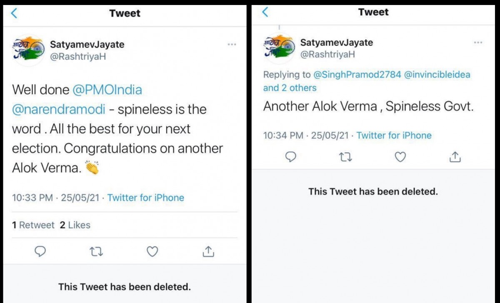Open @invincibleidea profile link
Viewport: 500px width, 303px height.
coord(437,75)
